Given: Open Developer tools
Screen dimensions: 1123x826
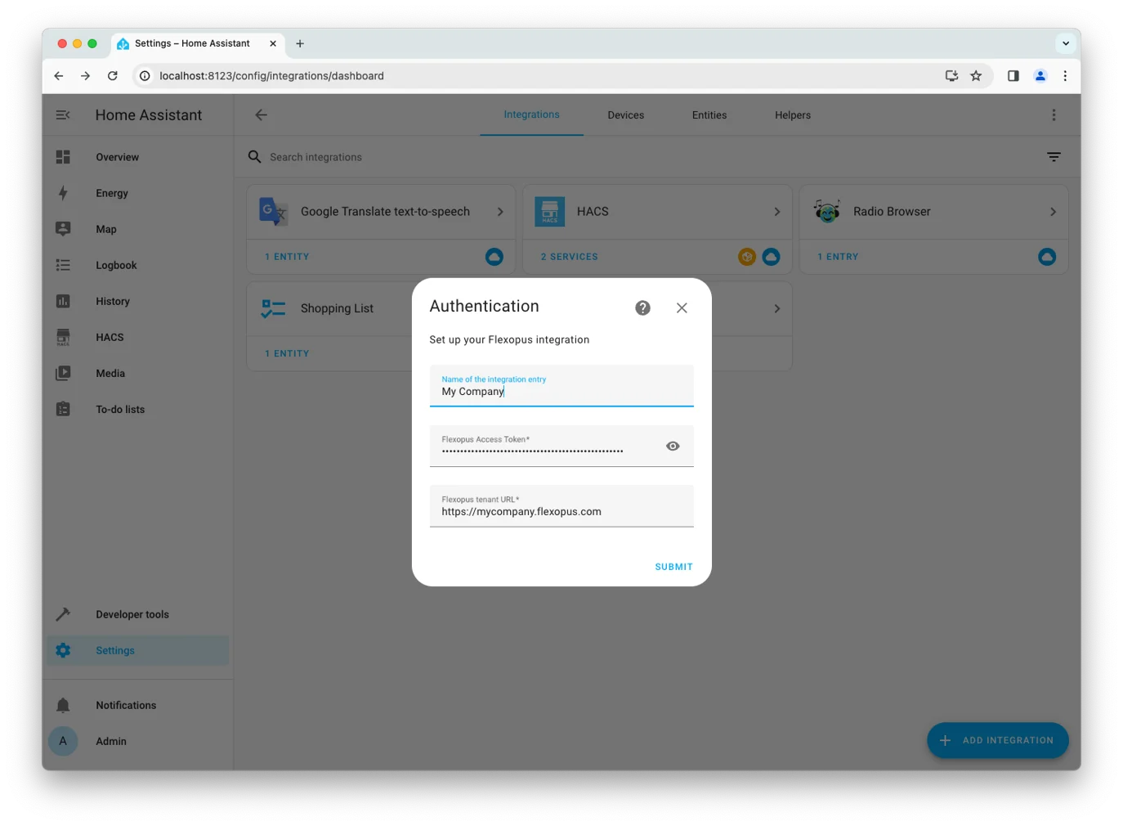Looking at the screenshot, I should tap(132, 614).
